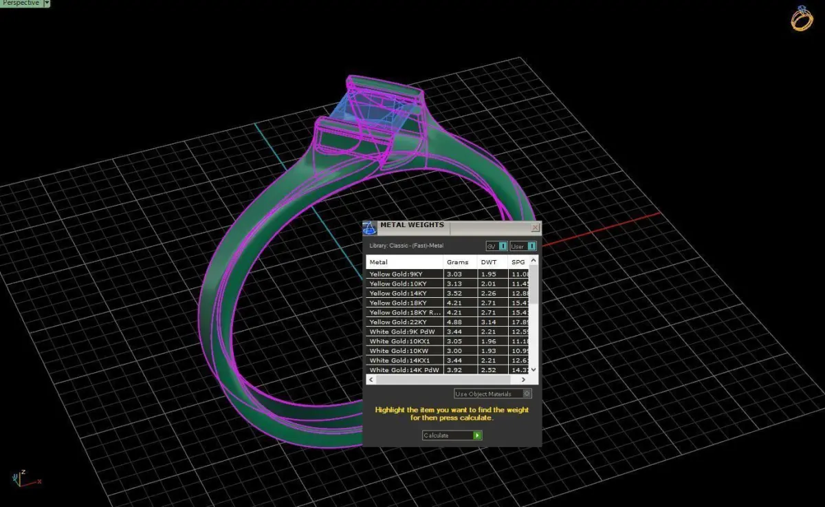Click the METAL WEIGHTS title bar
This screenshot has width=825, height=507.
[x=454, y=227]
